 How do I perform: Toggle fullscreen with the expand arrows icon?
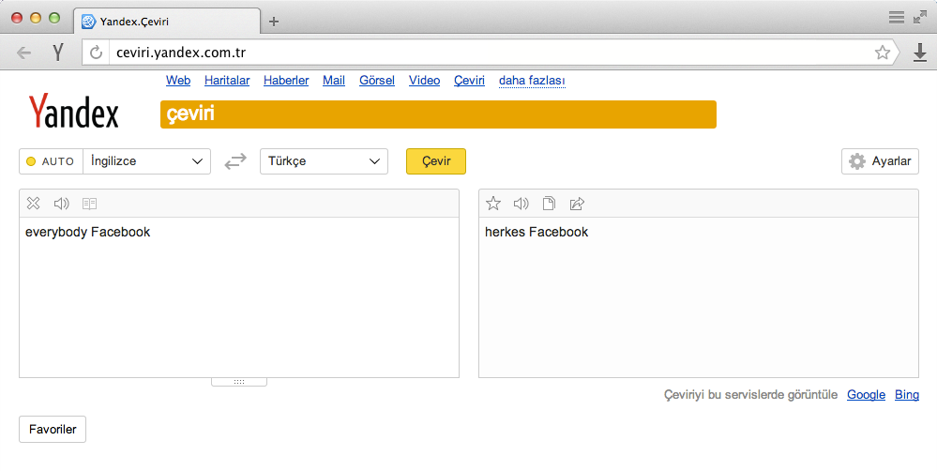(920, 17)
